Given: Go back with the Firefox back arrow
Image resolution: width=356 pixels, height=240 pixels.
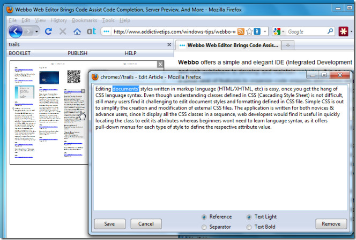Looking at the screenshot, I should tap(16, 31).
